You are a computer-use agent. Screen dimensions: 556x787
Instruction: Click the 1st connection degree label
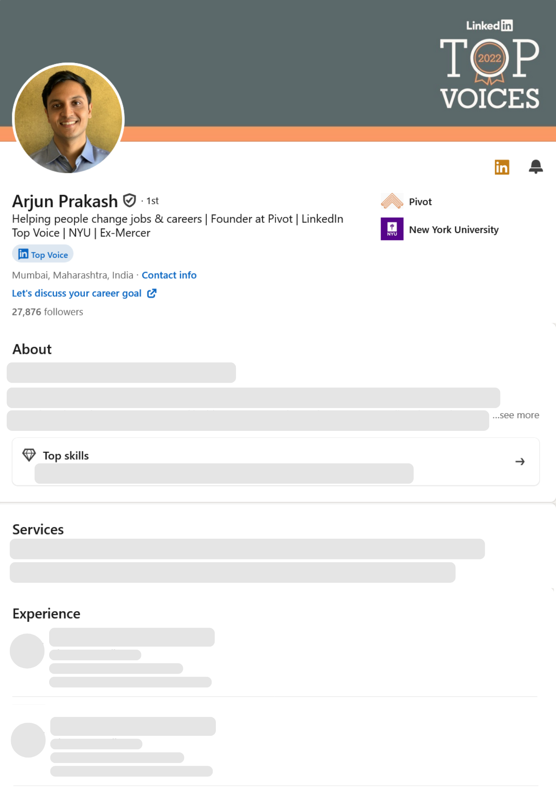pos(153,201)
